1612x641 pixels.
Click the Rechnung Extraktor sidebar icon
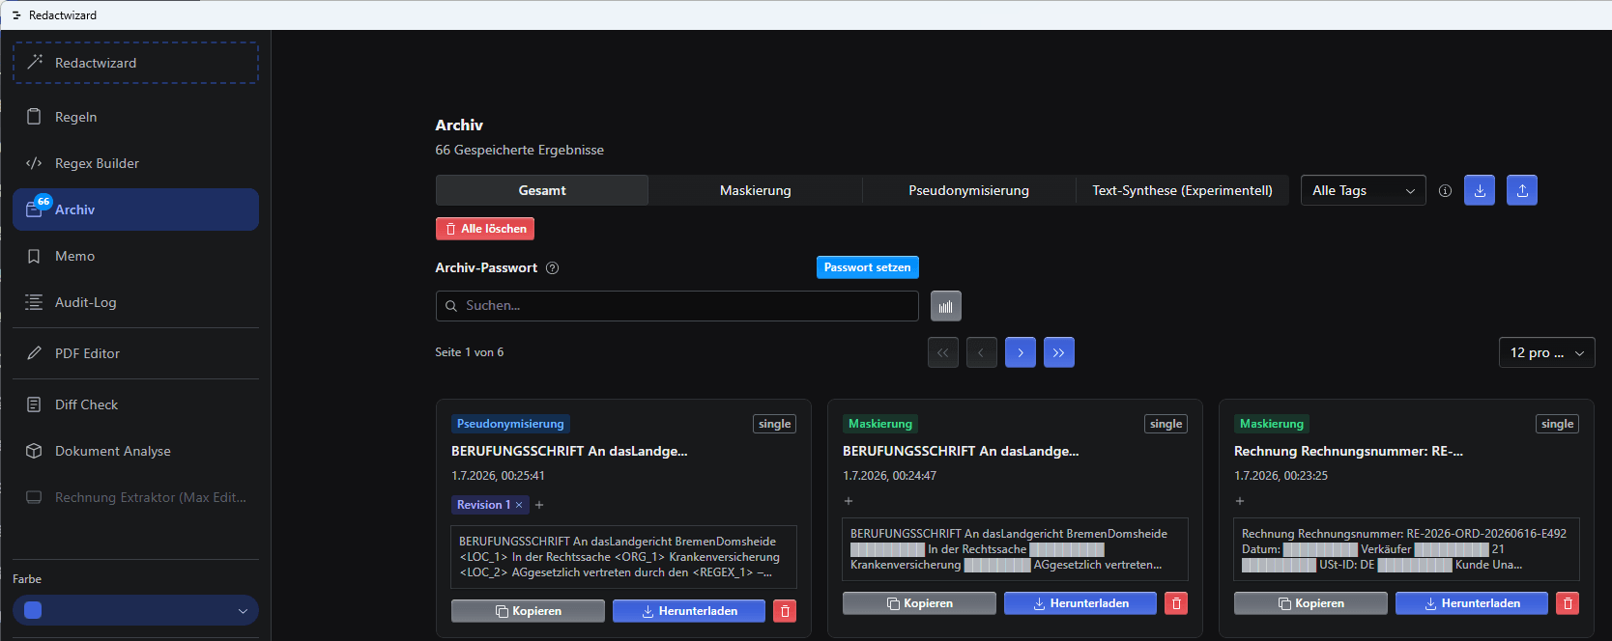(x=34, y=497)
